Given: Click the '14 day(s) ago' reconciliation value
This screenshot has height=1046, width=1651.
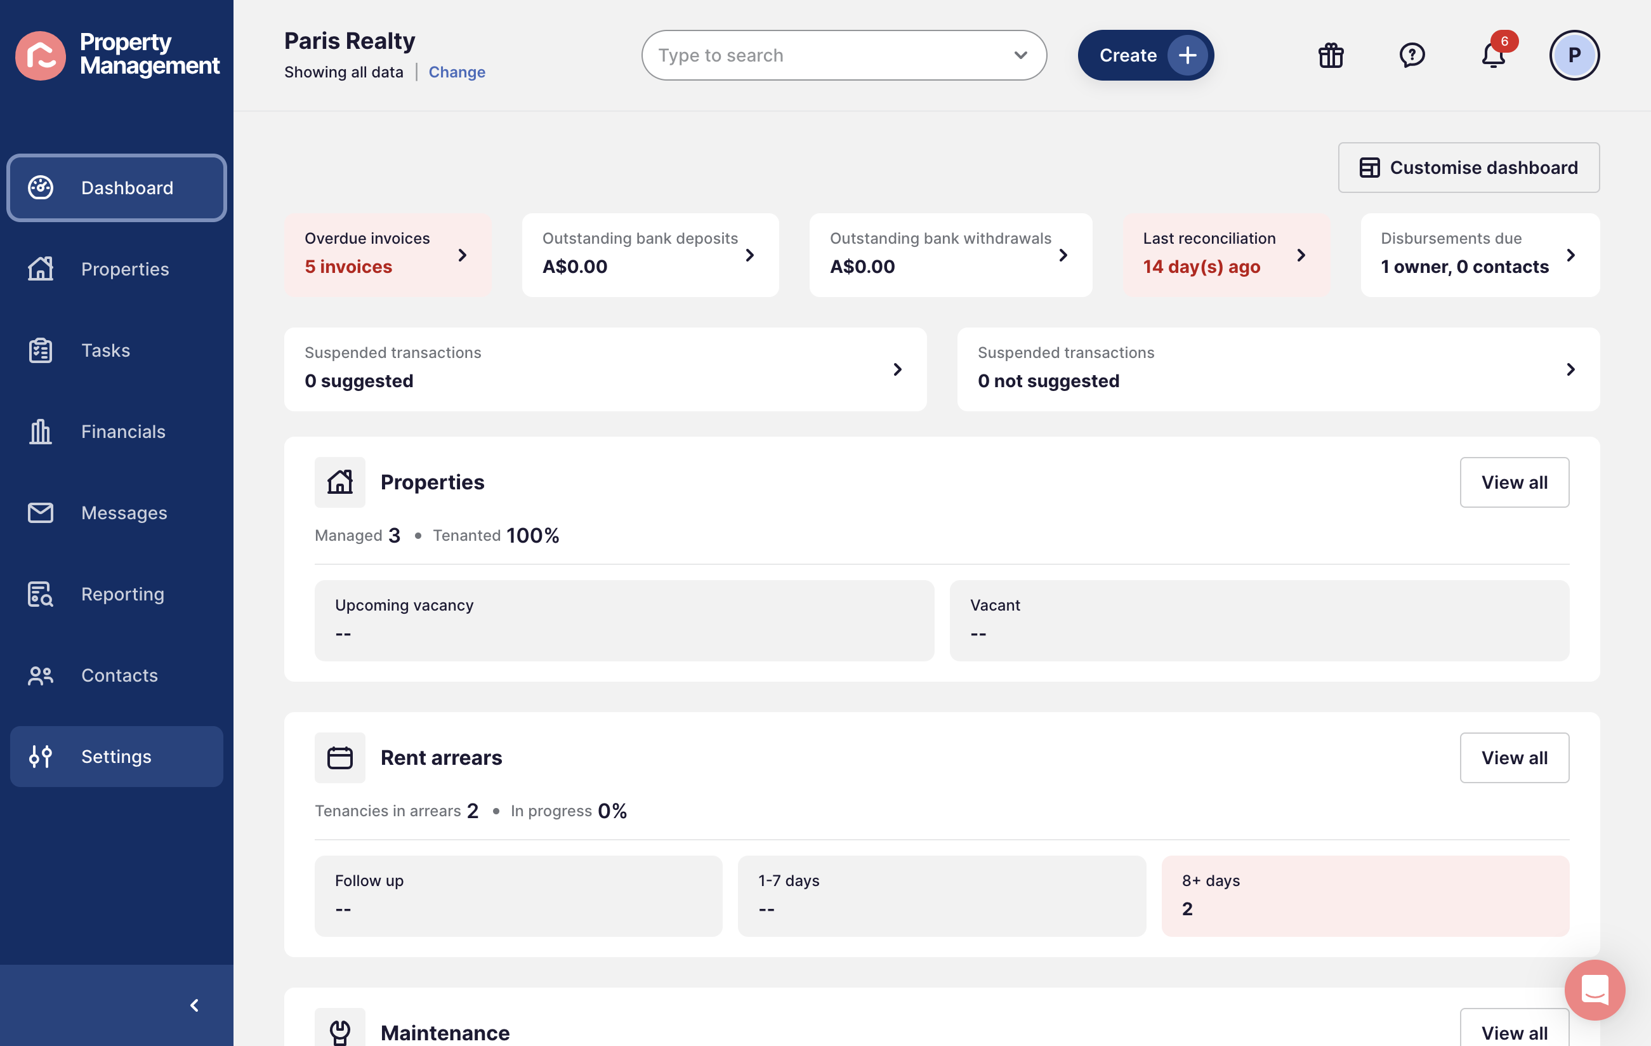Looking at the screenshot, I should pyautogui.click(x=1201, y=266).
